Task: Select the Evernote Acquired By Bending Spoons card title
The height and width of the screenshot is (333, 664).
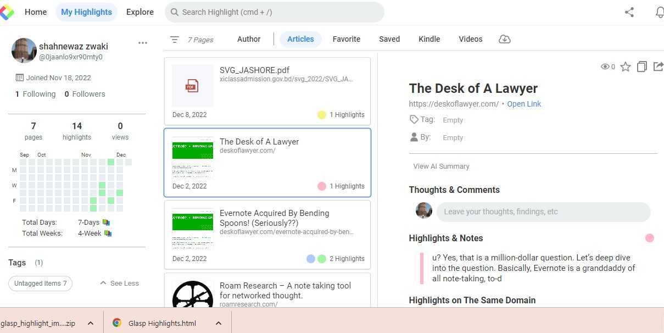Action: (275, 218)
